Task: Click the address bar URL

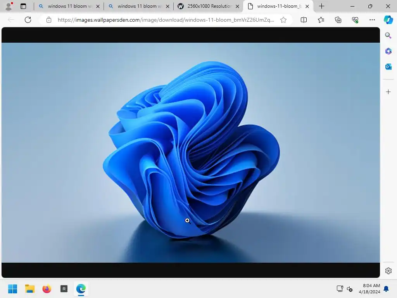Action: (x=166, y=20)
